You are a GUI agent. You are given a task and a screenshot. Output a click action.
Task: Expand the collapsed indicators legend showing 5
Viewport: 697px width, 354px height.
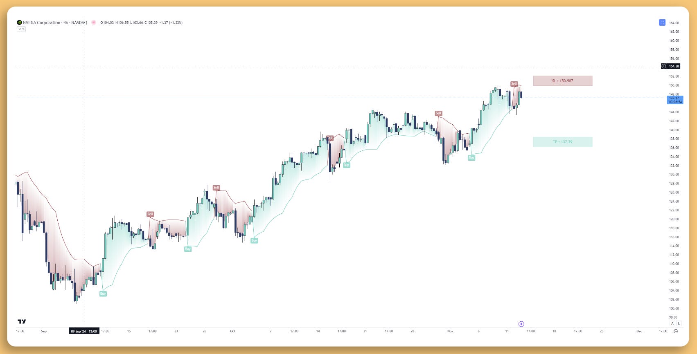[21, 29]
